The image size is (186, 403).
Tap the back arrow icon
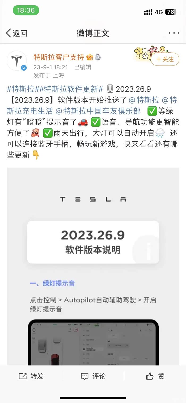(8, 33)
